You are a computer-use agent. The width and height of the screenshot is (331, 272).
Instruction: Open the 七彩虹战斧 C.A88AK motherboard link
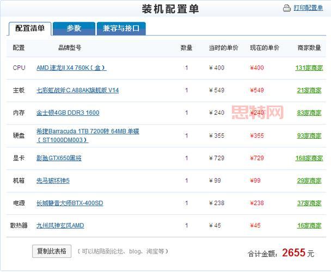(x=77, y=90)
